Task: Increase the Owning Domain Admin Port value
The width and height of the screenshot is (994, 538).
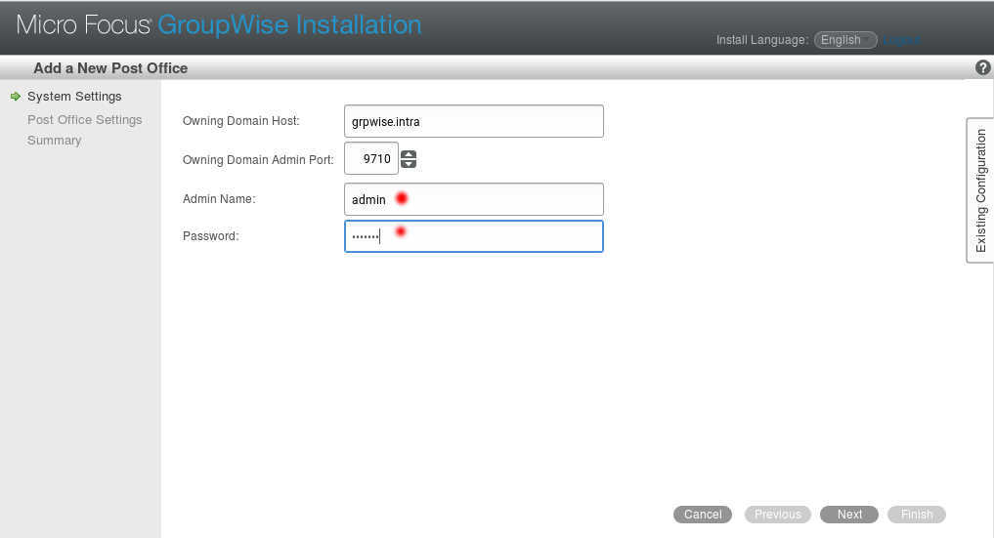Action: coord(409,154)
